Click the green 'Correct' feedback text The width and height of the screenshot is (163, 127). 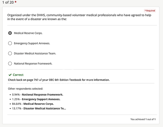point(18,75)
